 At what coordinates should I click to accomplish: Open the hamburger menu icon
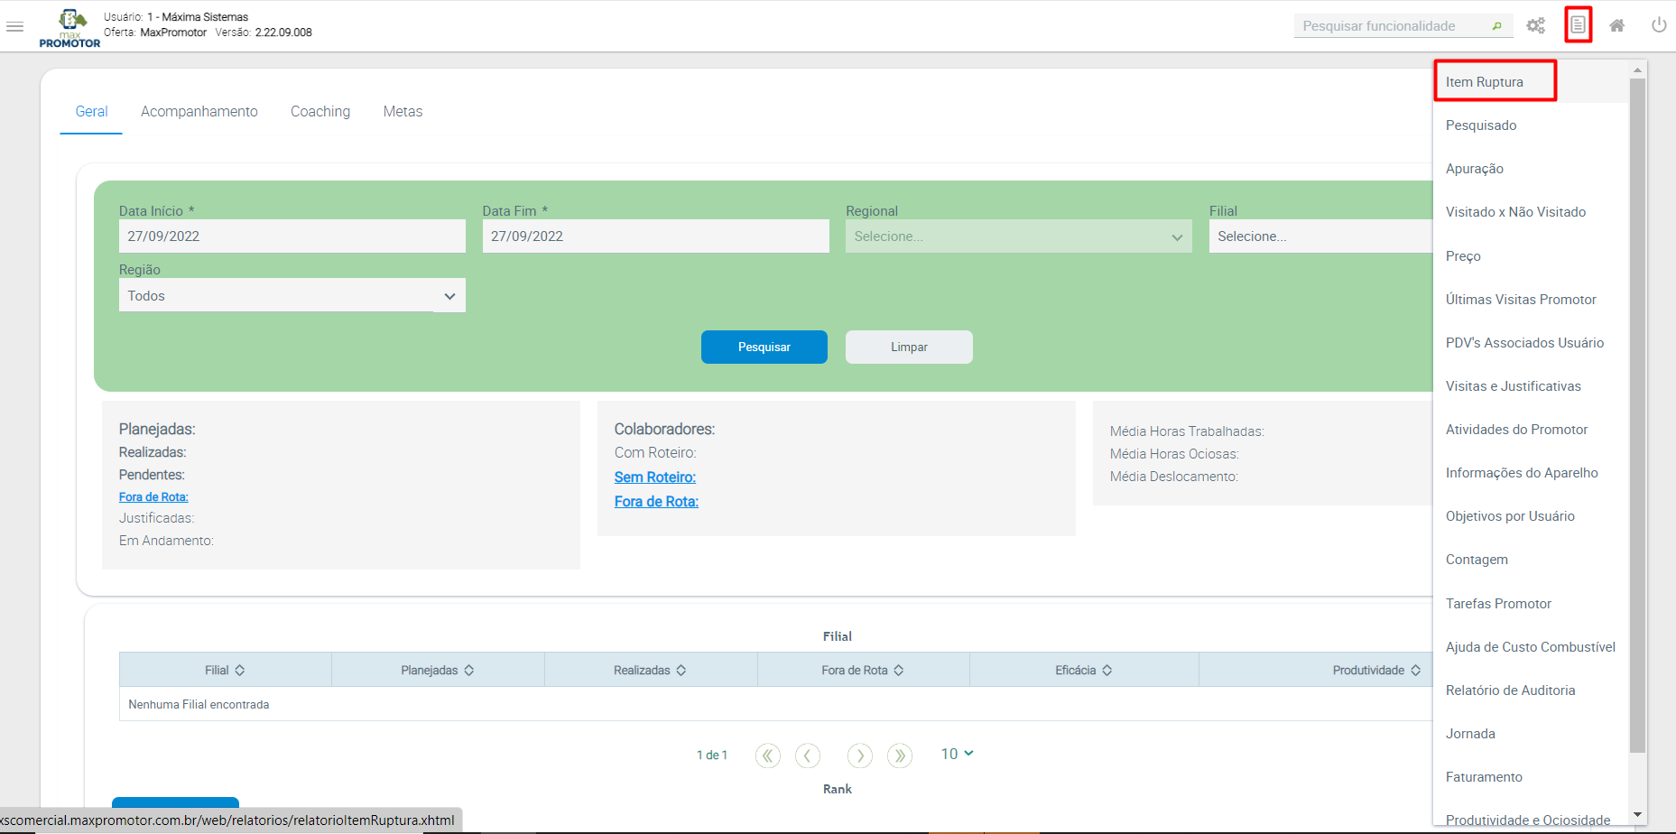(x=14, y=26)
